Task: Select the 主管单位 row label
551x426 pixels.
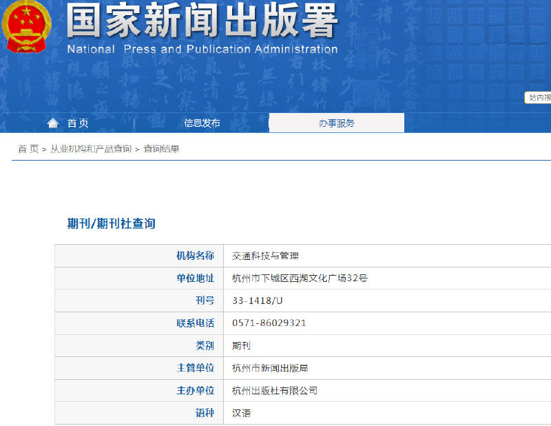Action: click(196, 368)
